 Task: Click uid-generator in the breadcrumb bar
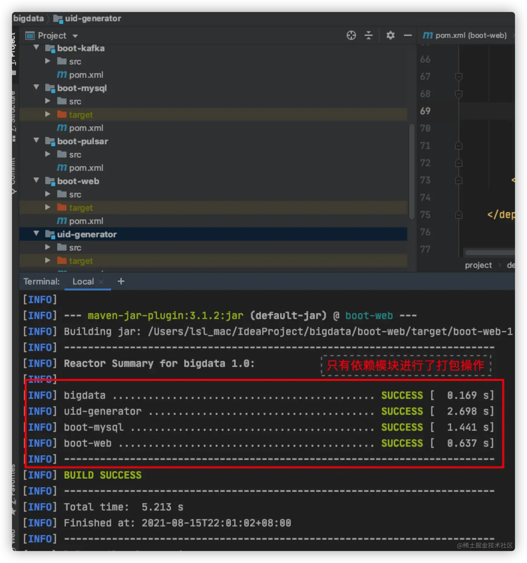coord(93,18)
